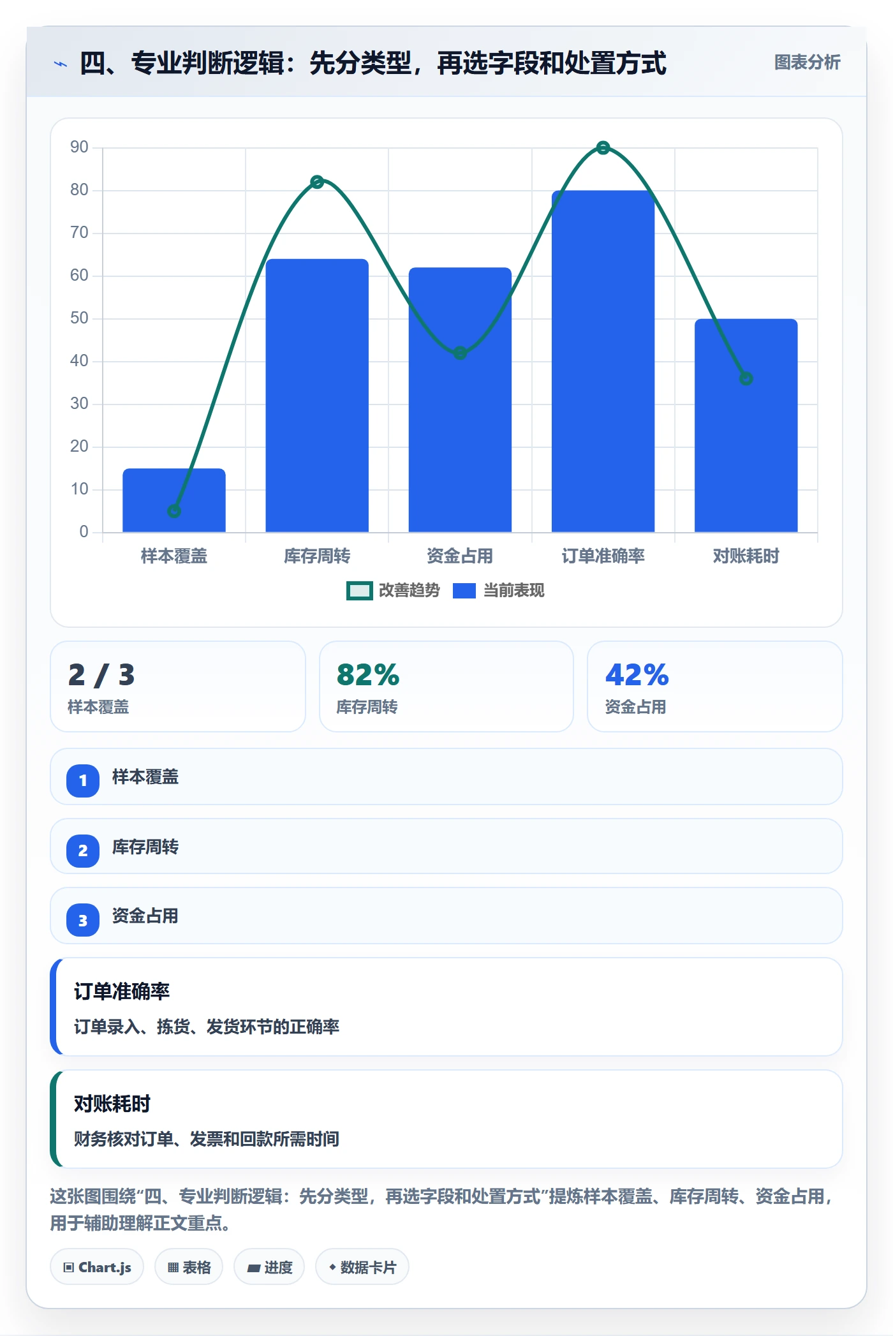Click the 对账耗时 x-axis label
Image resolution: width=893 pixels, height=1336 pixels.
tap(746, 556)
